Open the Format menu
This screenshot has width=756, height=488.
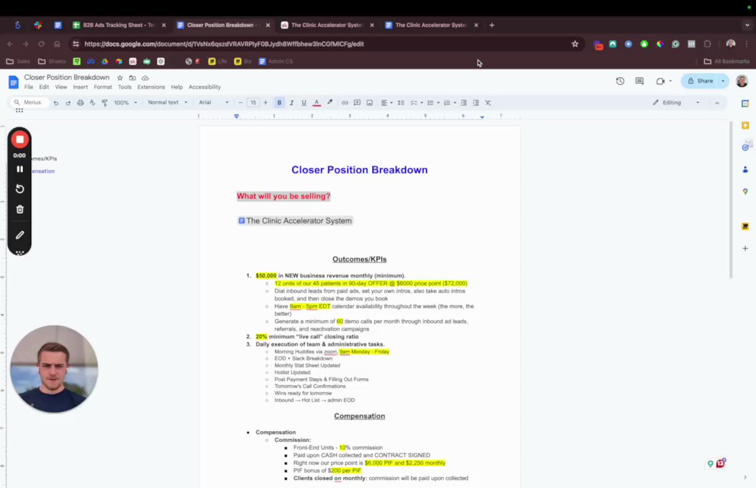click(102, 87)
